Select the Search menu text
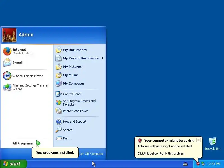 point(67,130)
